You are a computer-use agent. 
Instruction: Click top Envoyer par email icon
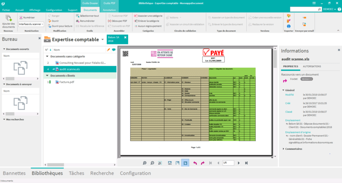pyautogui.click(x=304, y=18)
